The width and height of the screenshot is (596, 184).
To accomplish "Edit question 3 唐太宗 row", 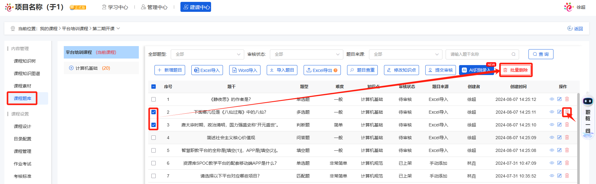I will (x=559, y=125).
